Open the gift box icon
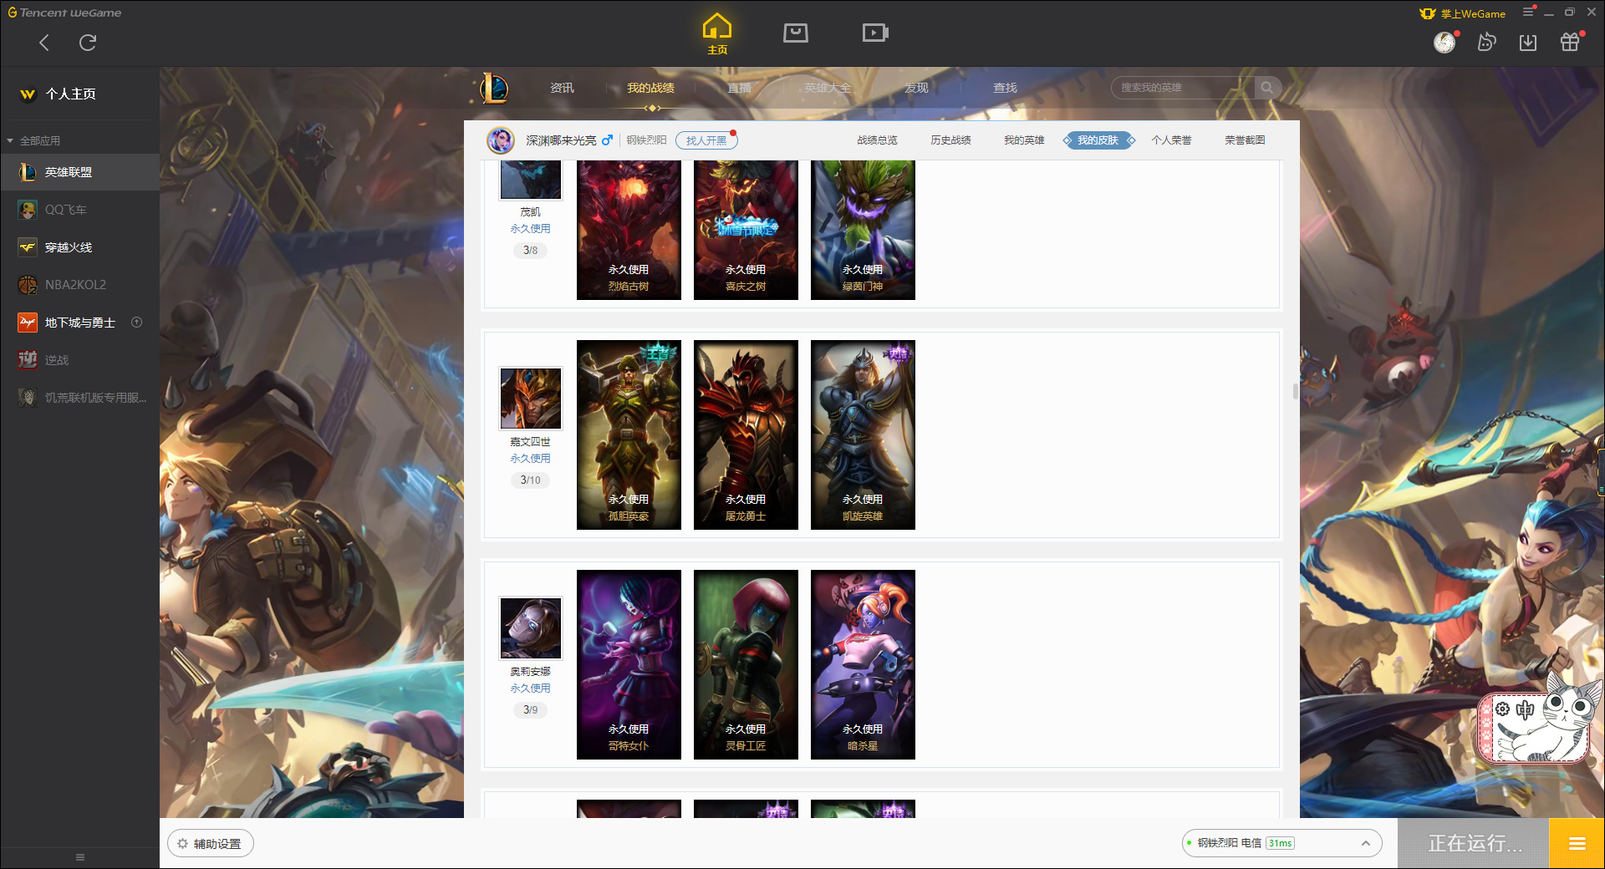This screenshot has height=869, width=1605. click(x=1570, y=42)
